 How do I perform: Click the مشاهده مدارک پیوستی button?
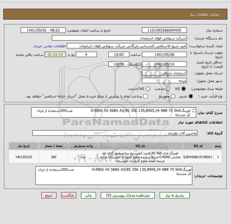point(128,195)
